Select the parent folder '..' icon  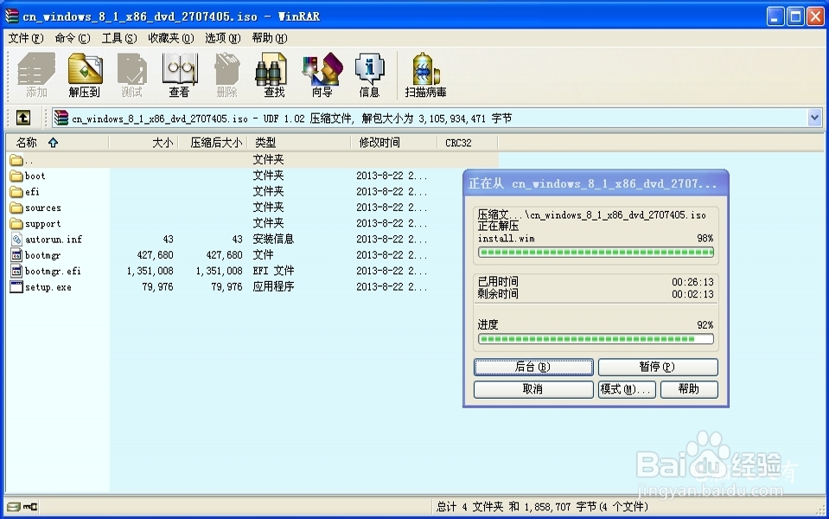16,160
